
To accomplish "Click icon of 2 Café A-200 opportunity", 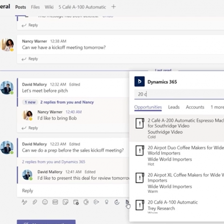I will click(140, 123).
